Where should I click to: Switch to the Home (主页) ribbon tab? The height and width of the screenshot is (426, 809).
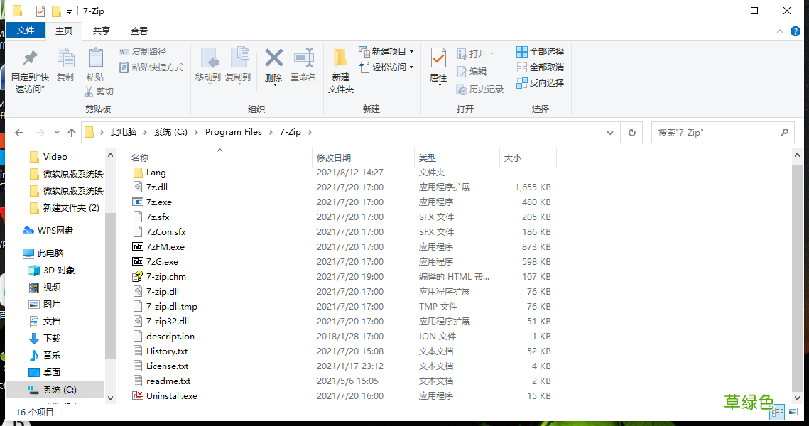[x=64, y=31]
